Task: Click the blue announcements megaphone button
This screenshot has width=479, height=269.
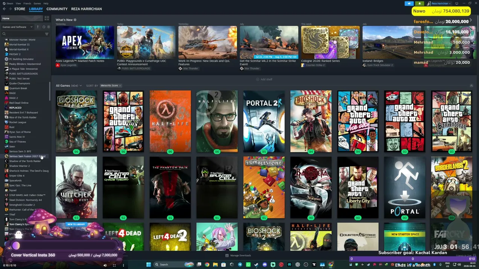Action: pyautogui.click(x=409, y=3)
